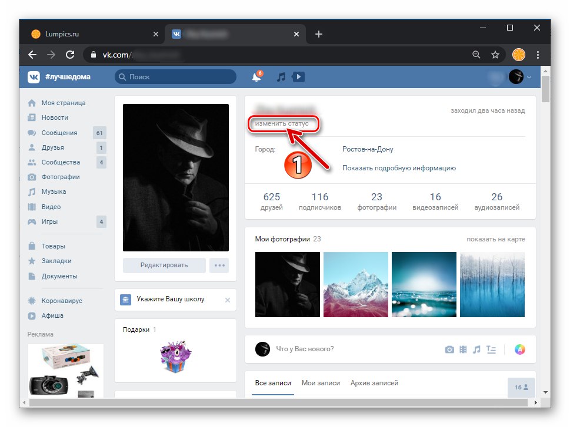Open the music note player icon
This screenshot has width=570, height=427.
coord(281,77)
